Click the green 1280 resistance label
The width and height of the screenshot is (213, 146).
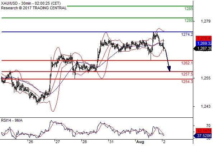tap(188, 20)
